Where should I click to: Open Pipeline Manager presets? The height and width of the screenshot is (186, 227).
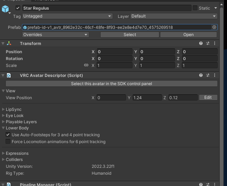(x=208, y=184)
